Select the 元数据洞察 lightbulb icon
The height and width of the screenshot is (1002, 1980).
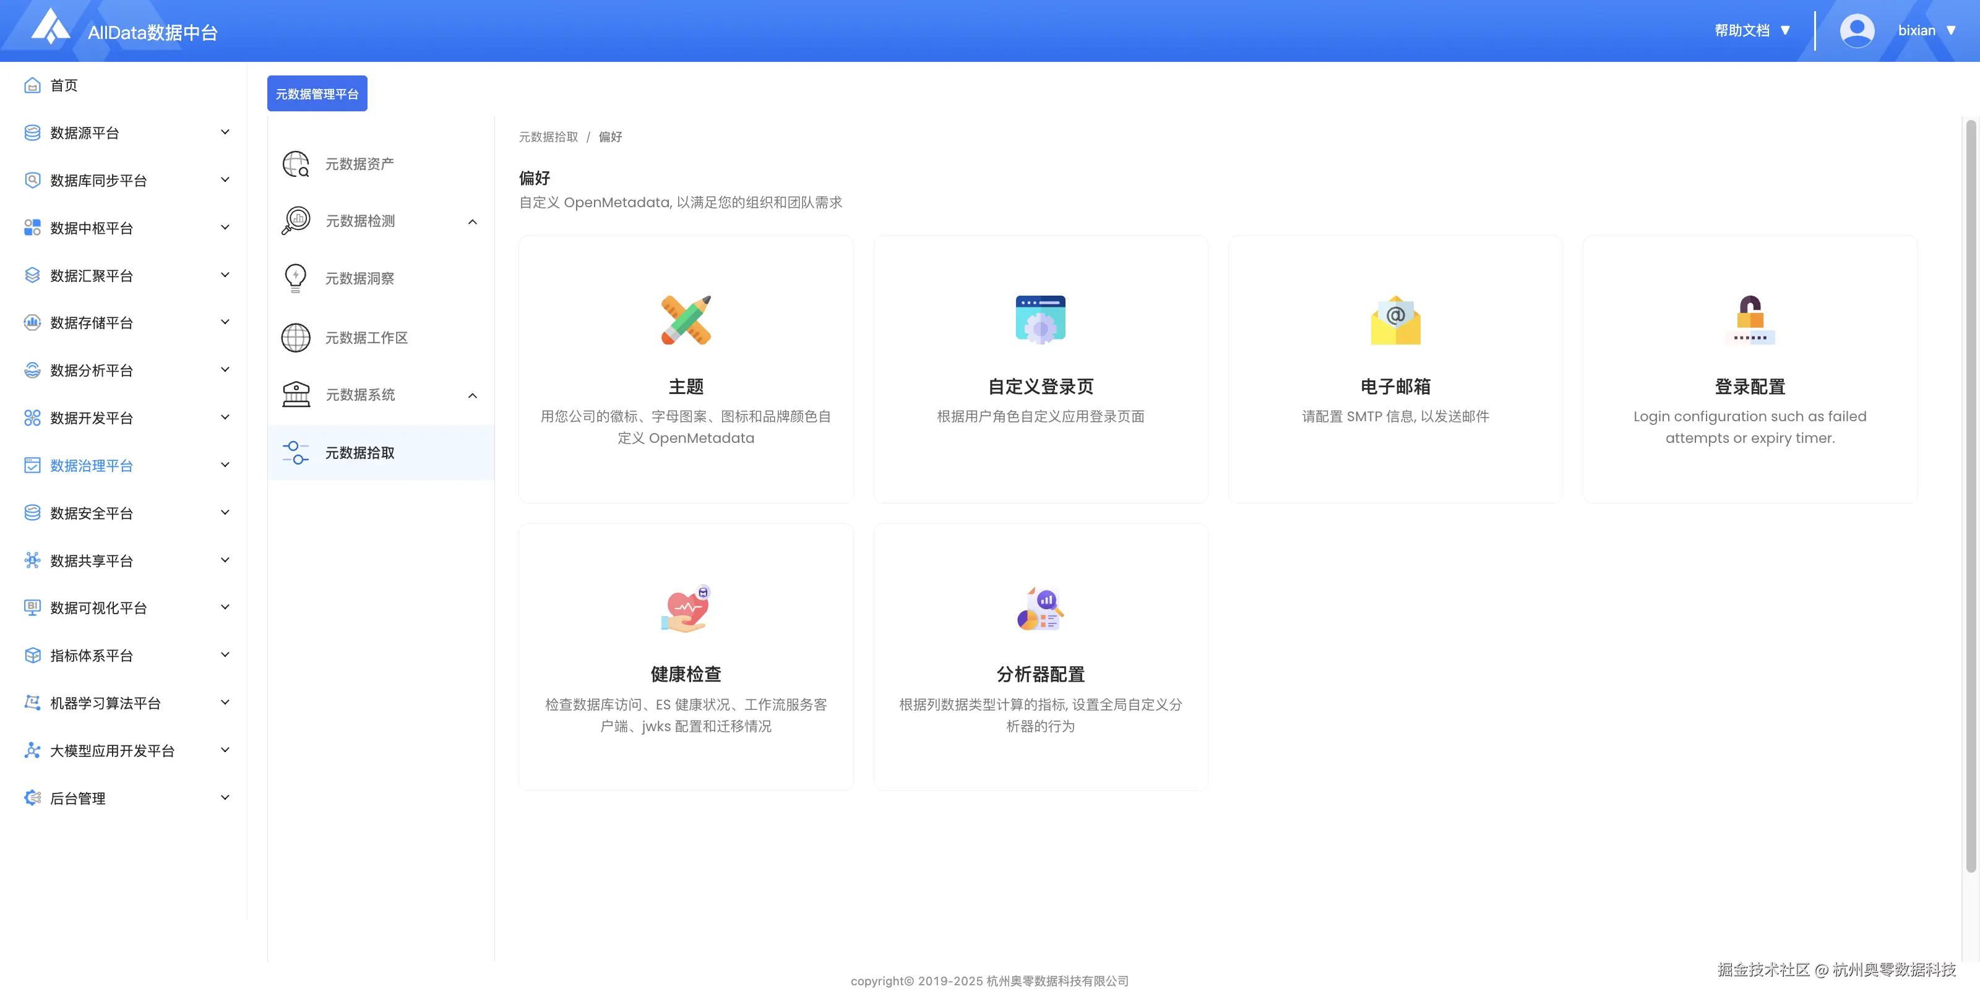[x=295, y=278]
